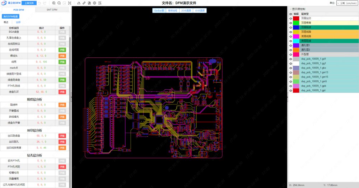Open the settings gear icon in toolbar

[x=94, y=3]
